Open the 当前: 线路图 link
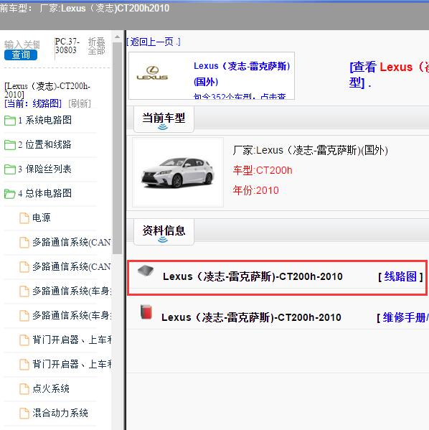This screenshot has height=430, width=429. click(33, 103)
